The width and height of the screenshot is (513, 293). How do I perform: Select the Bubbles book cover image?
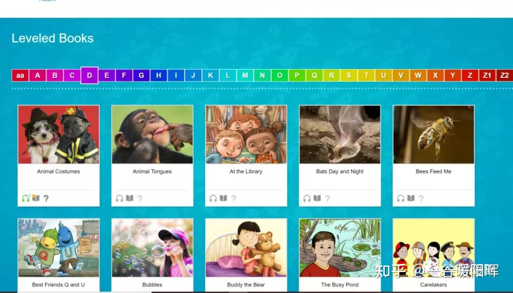(x=152, y=248)
